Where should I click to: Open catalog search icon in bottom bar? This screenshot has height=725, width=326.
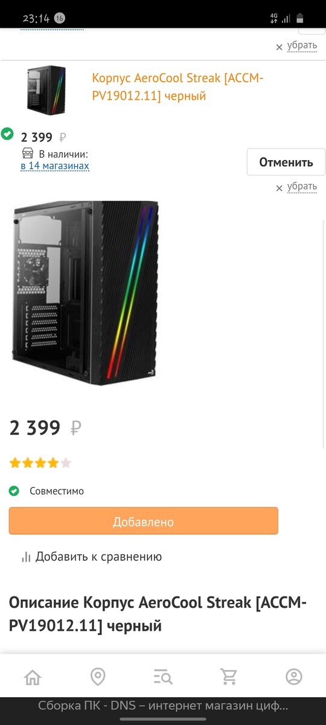[x=163, y=677]
